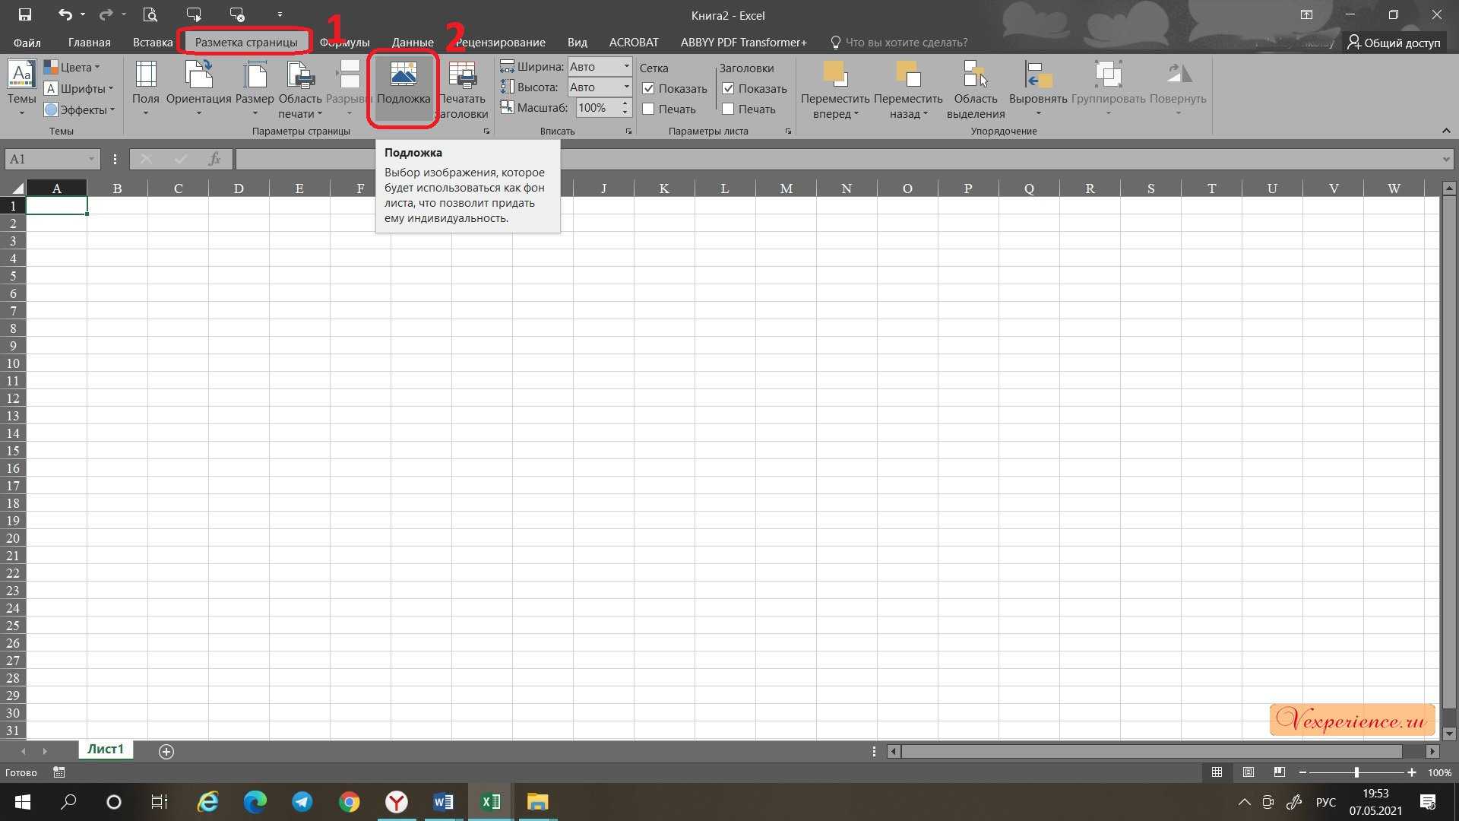Open the Name Box dropdown arrow

point(91,159)
